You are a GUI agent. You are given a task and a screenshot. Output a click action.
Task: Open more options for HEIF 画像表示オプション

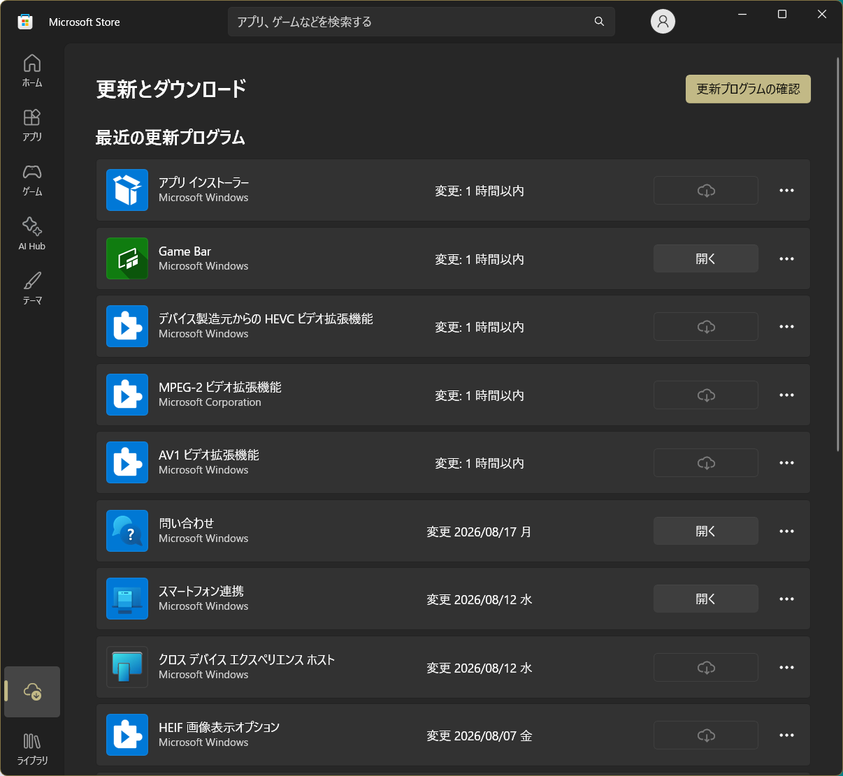point(786,735)
